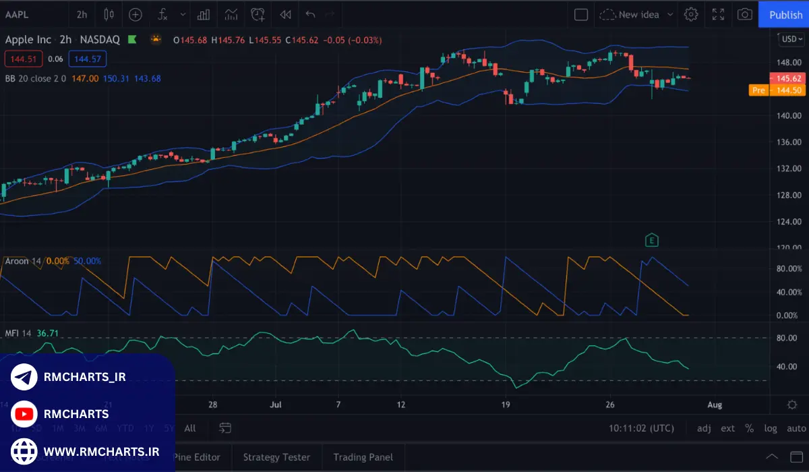
Task: Undo the last chart action
Action: pyautogui.click(x=310, y=14)
